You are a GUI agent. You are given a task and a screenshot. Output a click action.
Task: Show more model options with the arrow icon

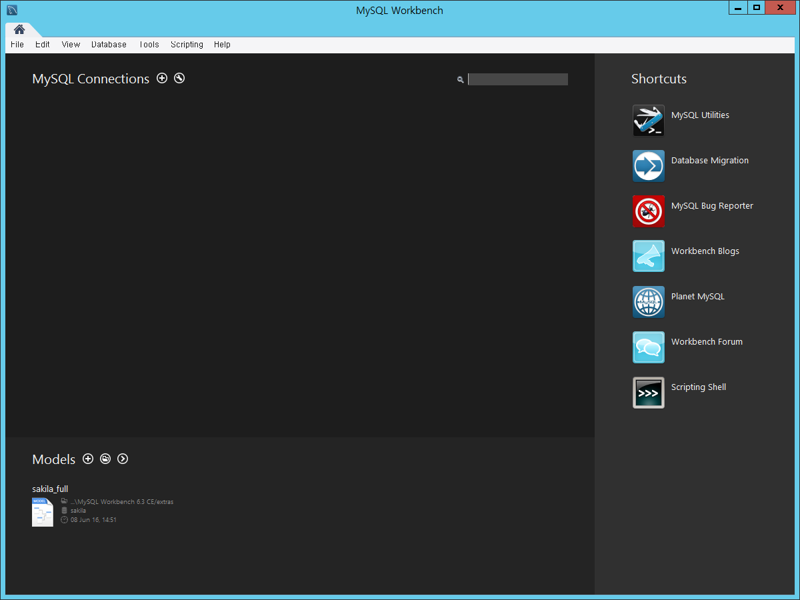pyautogui.click(x=123, y=459)
